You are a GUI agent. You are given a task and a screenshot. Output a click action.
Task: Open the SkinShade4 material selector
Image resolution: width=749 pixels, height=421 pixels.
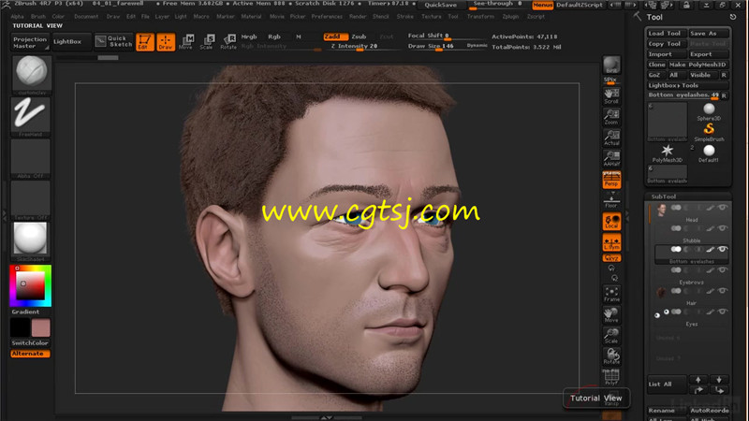(31, 241)
